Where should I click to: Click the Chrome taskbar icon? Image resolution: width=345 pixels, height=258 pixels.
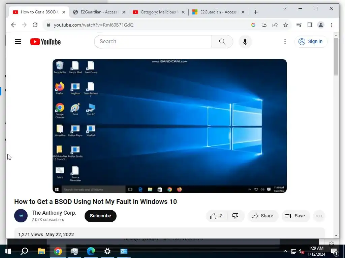coord(58,251)
